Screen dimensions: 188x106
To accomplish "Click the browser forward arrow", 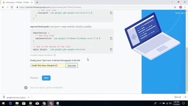I will tap(7, 7).
